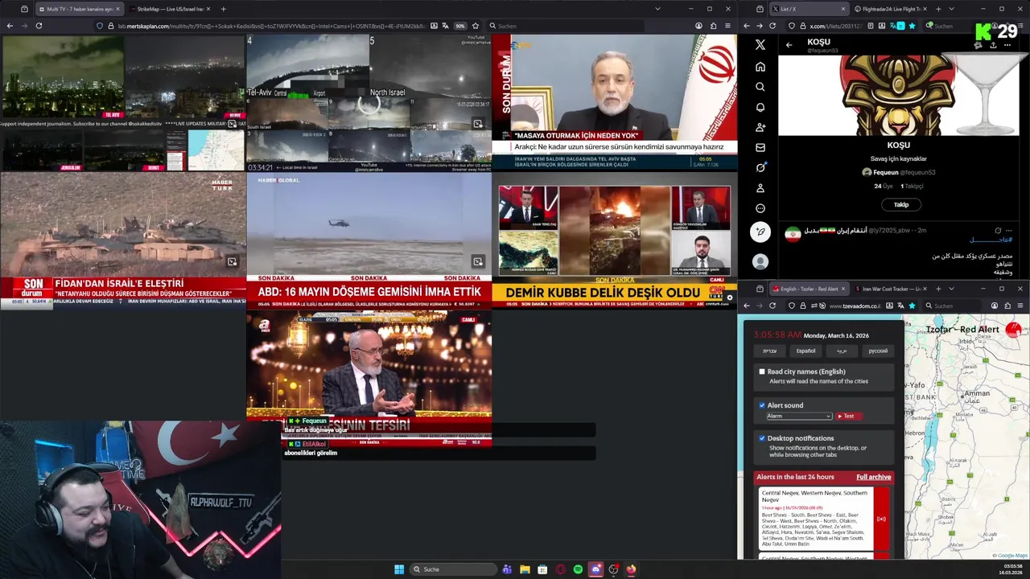
Task: Open X notifications bell icon
Action: [760, 107]
